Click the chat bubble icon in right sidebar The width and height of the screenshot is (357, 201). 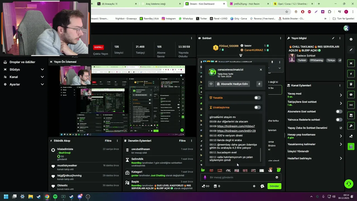coord(351,95)
